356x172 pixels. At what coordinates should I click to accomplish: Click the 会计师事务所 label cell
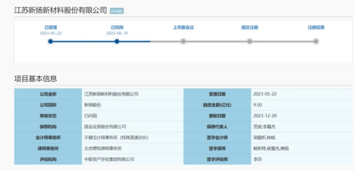48,138
